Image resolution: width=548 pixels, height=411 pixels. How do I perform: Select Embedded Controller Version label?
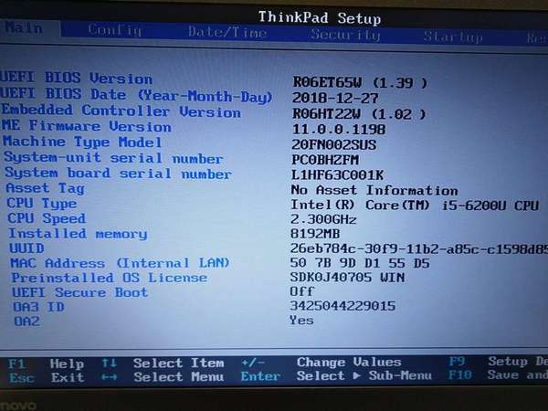(x=121, y=111)
